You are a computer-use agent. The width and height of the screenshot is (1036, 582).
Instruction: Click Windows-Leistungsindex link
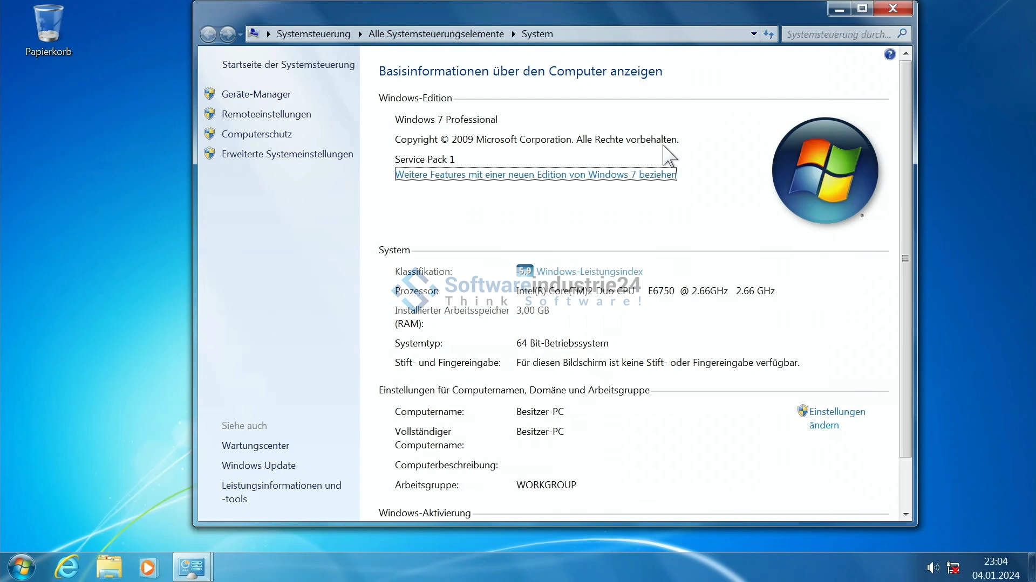click(x=589, y=272)
